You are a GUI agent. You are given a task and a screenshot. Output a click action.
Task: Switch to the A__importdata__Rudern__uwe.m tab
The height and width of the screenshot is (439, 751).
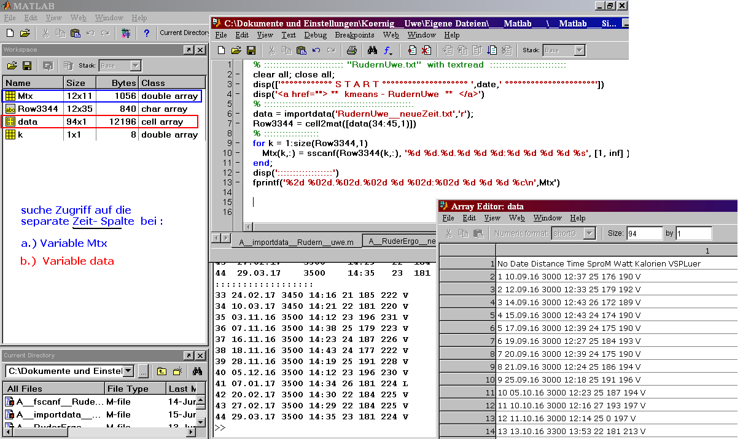(297, 242)
